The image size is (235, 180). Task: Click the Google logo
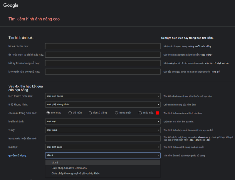tap(11, 5)
